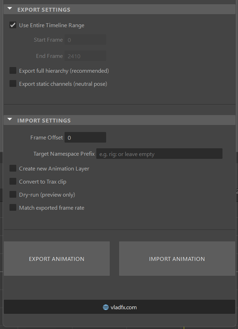Click the Target Namespace Prefix field
This screenshot has height=329, width=238.
[x=159, y=154]
